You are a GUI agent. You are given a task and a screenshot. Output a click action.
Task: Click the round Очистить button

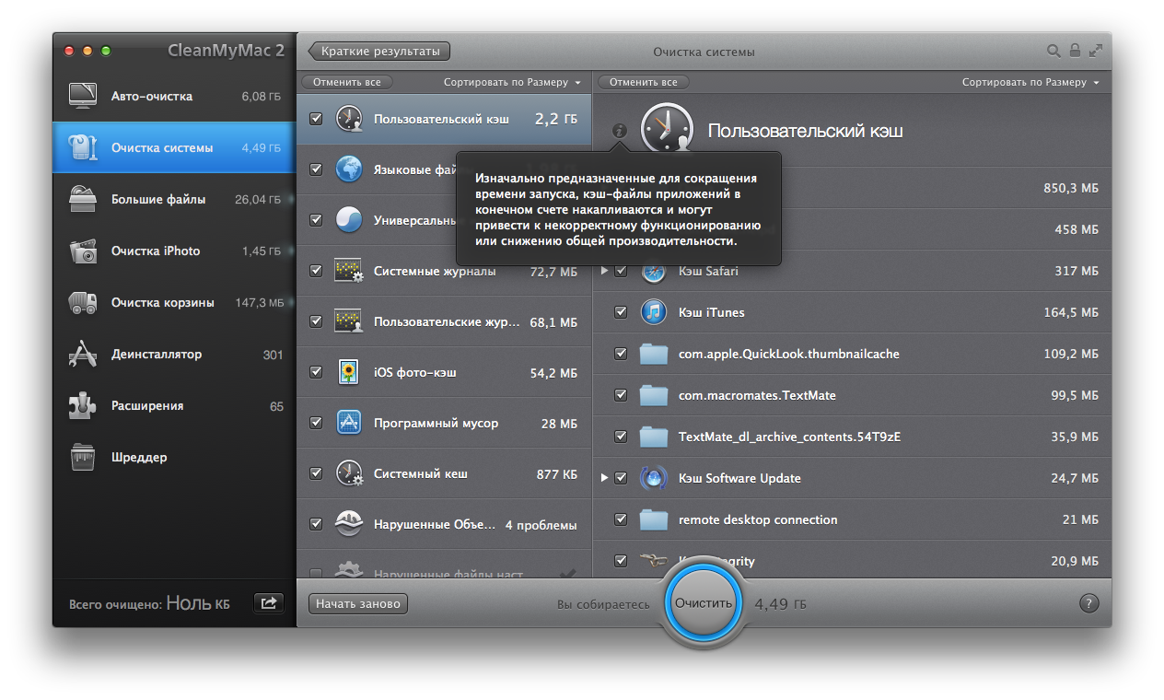tap(704, 603)
